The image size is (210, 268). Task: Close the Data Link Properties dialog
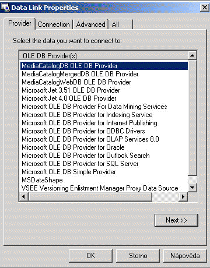[205, 8]
